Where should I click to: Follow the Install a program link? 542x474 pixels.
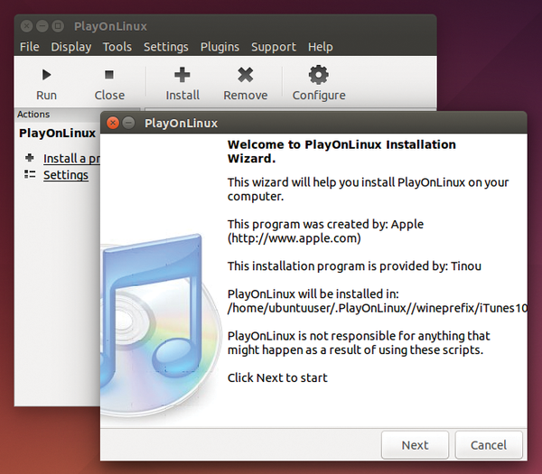pyautogui.click(x=71, y=159)
